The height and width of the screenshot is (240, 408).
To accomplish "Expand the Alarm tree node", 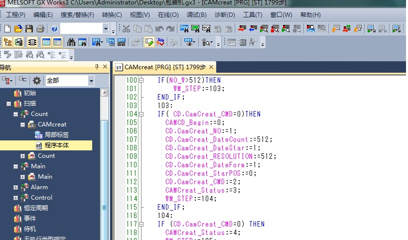I will click(16, 187).
